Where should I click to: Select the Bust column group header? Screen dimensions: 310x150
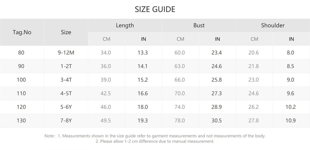coord(199,25)
